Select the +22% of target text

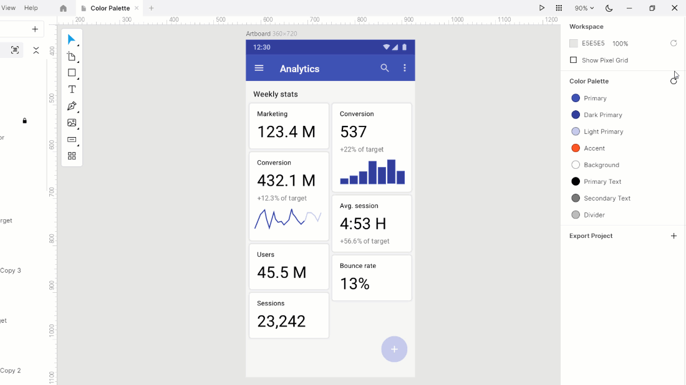[362, 150]
